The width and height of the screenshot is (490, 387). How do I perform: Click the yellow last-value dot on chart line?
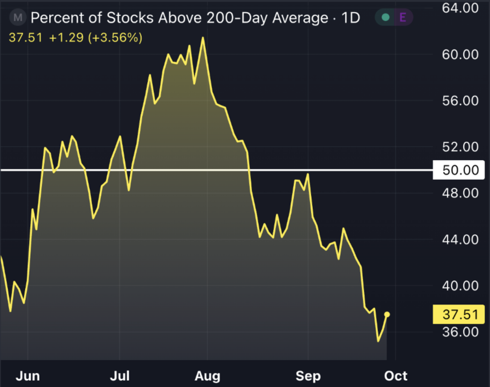387,314
